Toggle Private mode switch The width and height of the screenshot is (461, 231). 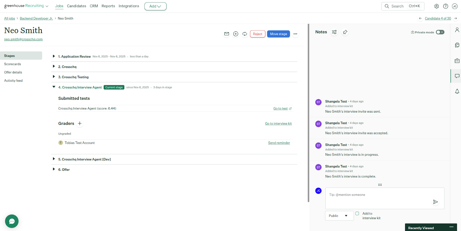[x=440, y=32]
